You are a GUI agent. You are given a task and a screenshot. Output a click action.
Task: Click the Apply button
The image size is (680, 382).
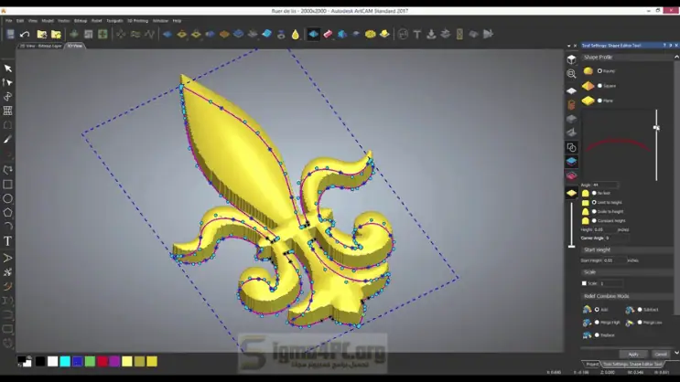coord(632,354)
